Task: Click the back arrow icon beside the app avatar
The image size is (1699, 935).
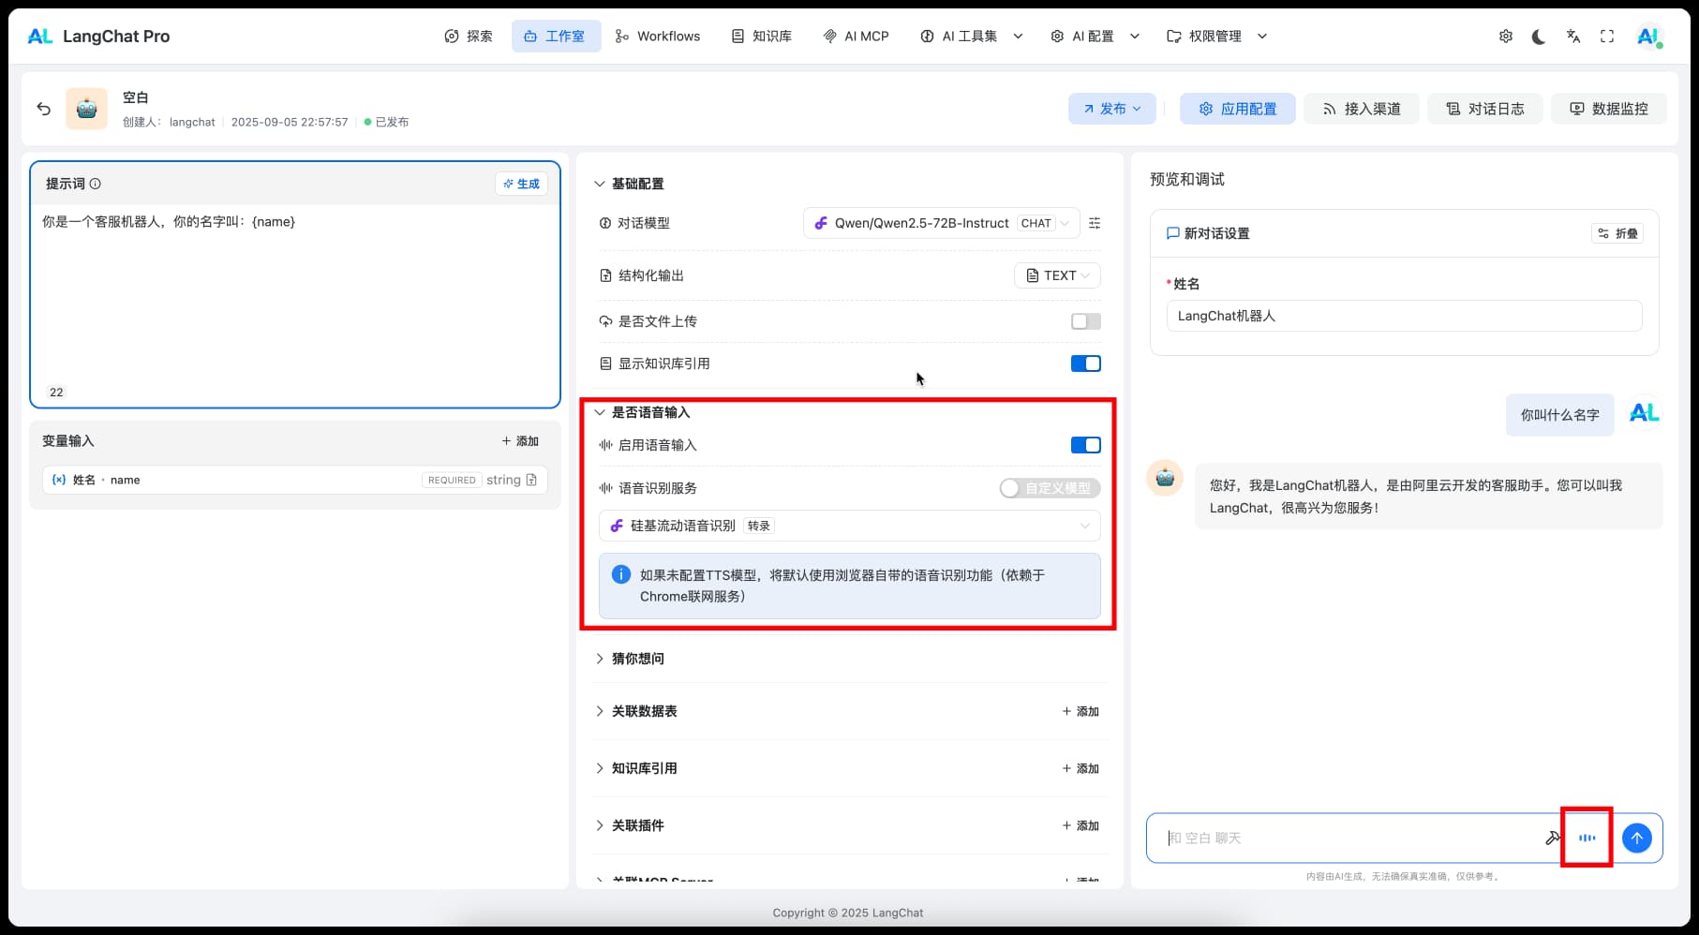Action: (43, 109)
